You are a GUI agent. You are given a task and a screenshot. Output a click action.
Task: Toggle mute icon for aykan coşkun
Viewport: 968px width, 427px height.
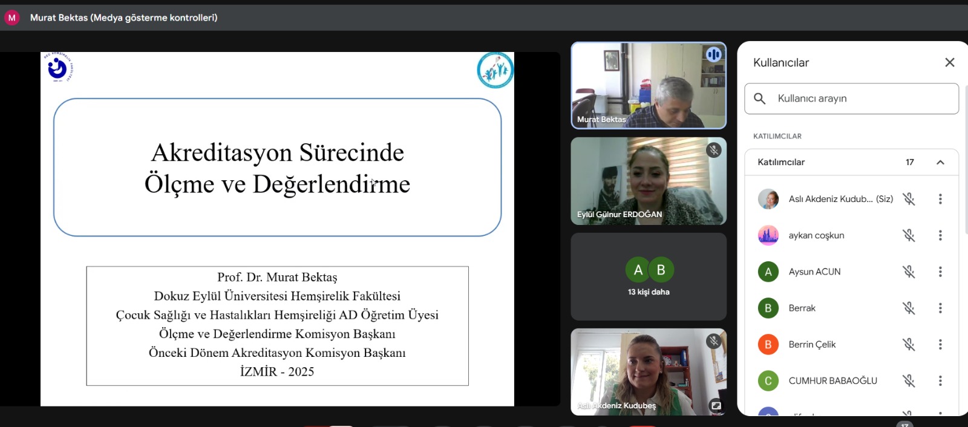(x=909, y=235)
